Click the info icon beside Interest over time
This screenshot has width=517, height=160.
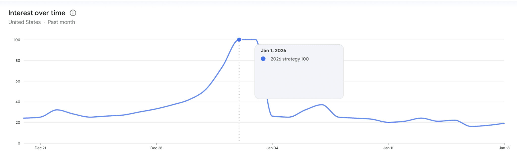pos(73,13)
